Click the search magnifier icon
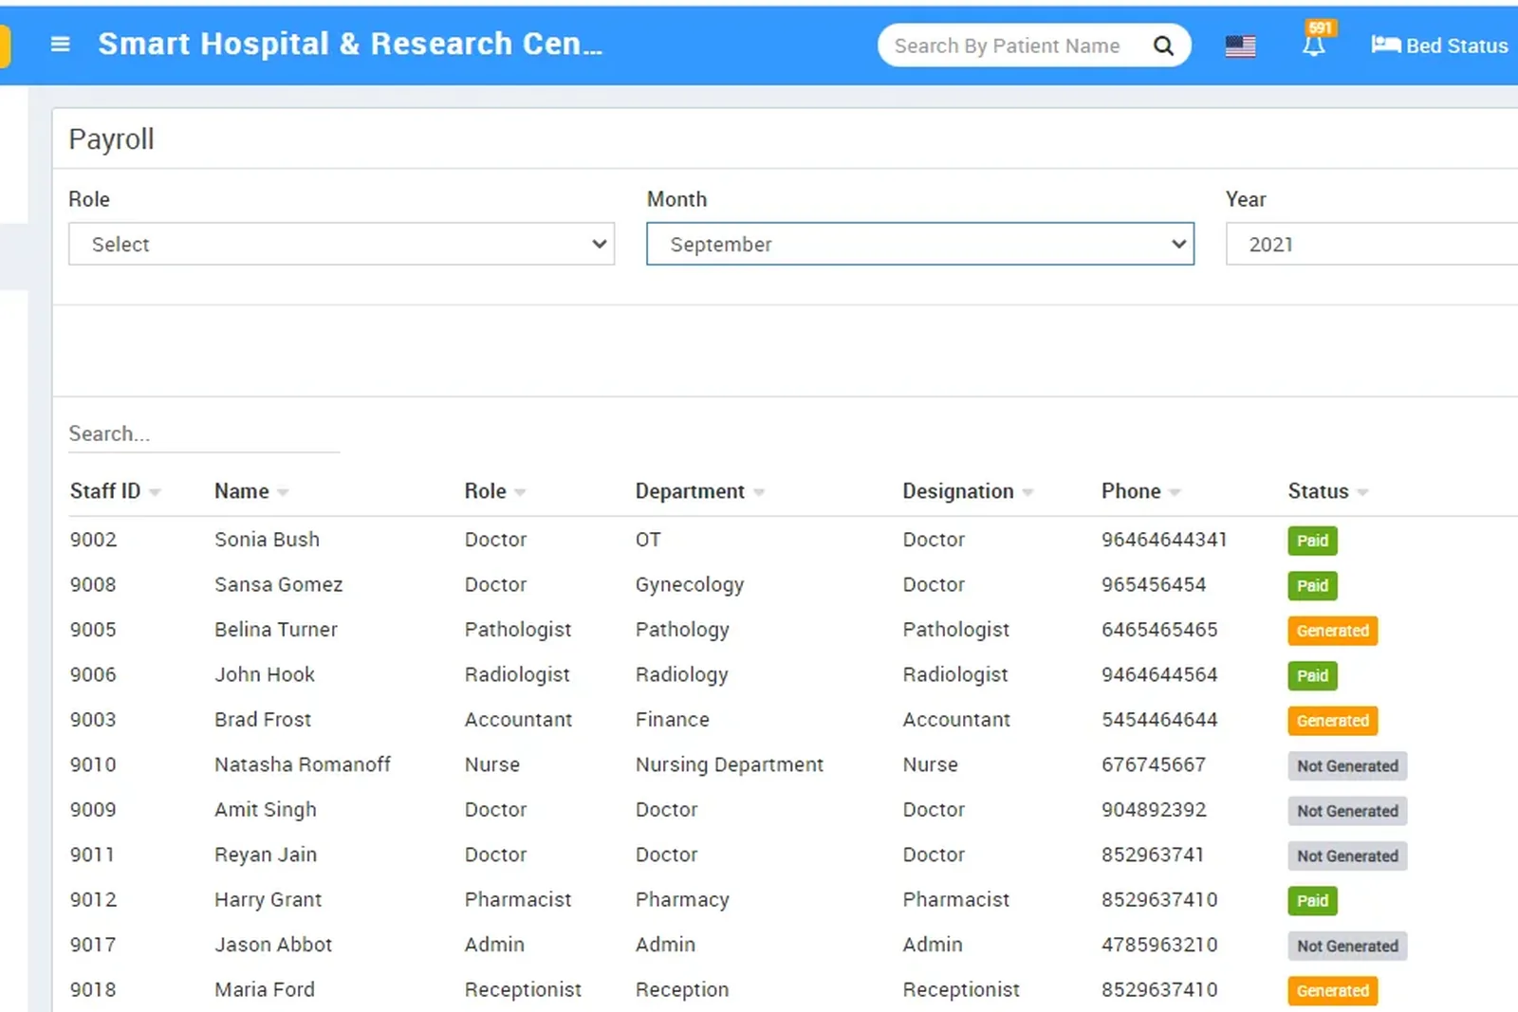Image resolution: width=1518 pixels, height=1012 pixels. (1163, 46)
